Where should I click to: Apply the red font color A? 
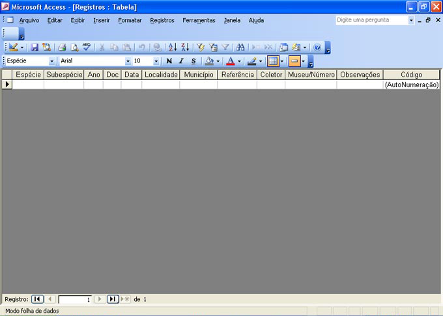pos(231,61)
